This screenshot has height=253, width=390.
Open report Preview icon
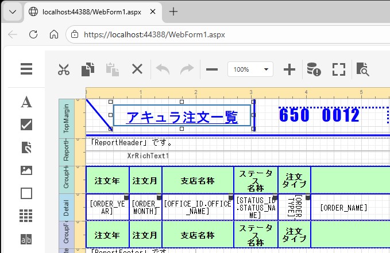362,69
